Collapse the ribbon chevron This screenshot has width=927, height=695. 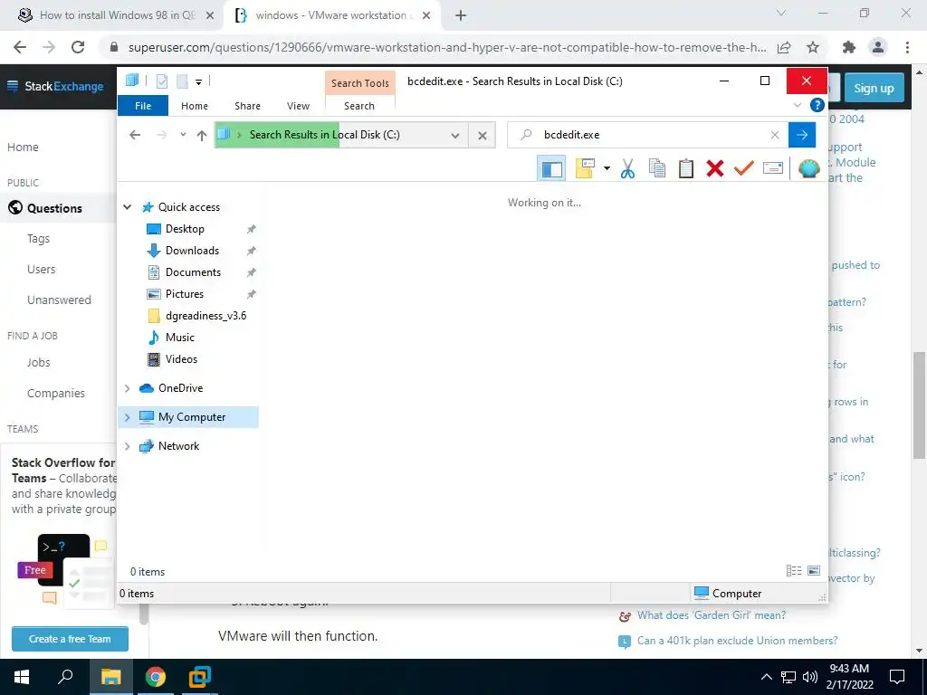[x=797, y=105]
